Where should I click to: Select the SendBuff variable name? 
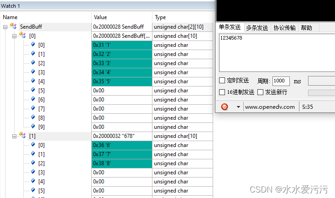click(31, 27)
